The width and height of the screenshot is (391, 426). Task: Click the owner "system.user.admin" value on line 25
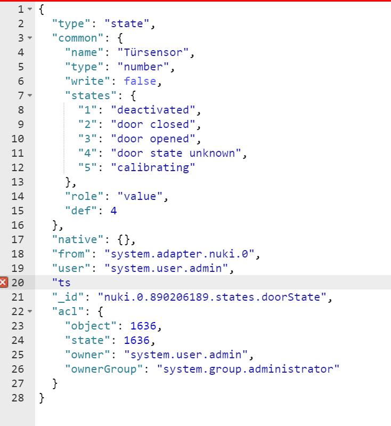(186, 355)
